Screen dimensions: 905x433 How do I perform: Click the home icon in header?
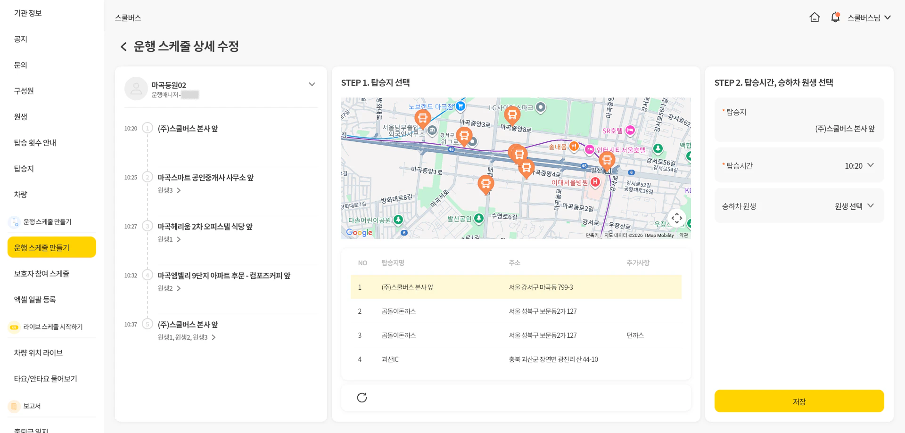814,17
